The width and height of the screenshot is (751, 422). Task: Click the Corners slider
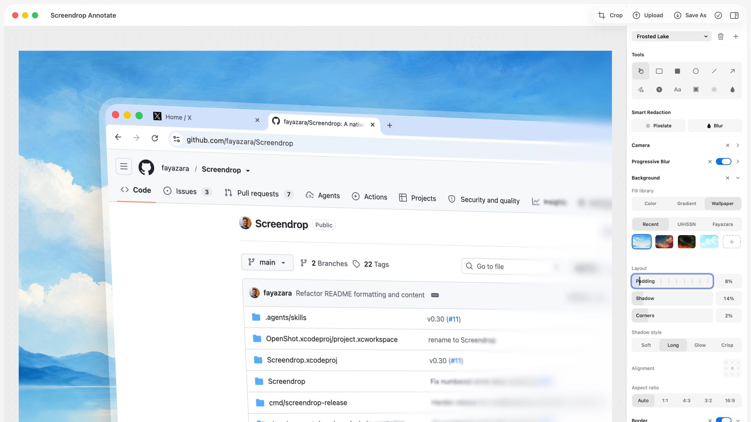coord(672,316)
